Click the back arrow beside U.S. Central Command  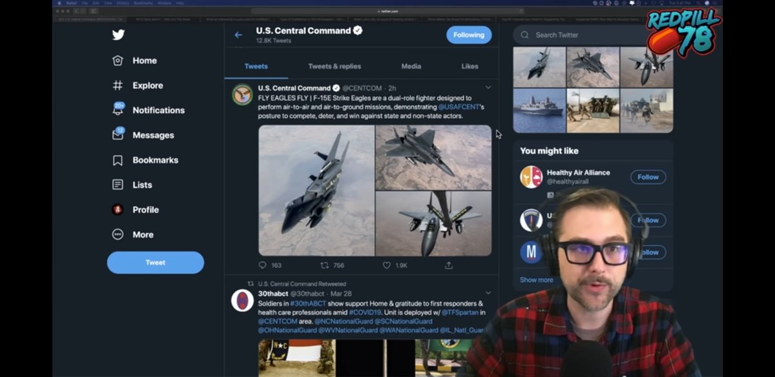point(238,35)
